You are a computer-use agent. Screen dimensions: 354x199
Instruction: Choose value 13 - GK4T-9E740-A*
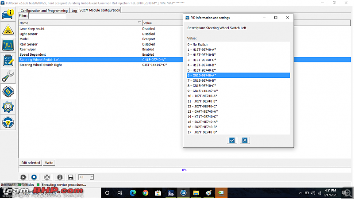point(238,111)
